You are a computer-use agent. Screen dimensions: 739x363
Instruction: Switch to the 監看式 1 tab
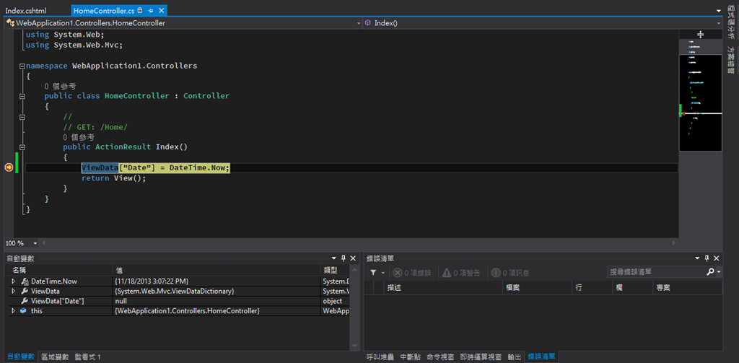(87, 357)
